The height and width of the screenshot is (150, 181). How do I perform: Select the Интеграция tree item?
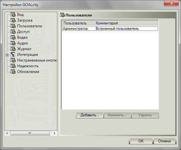[x=27, y=55]
